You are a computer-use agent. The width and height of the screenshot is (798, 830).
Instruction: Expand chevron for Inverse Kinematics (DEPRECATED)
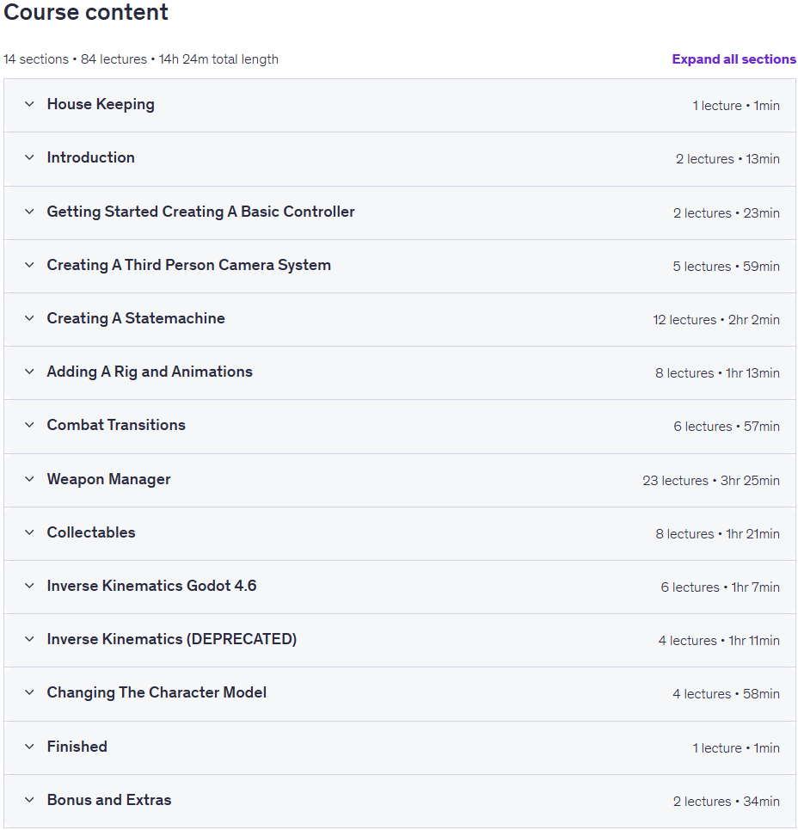(x=29, y=639)
